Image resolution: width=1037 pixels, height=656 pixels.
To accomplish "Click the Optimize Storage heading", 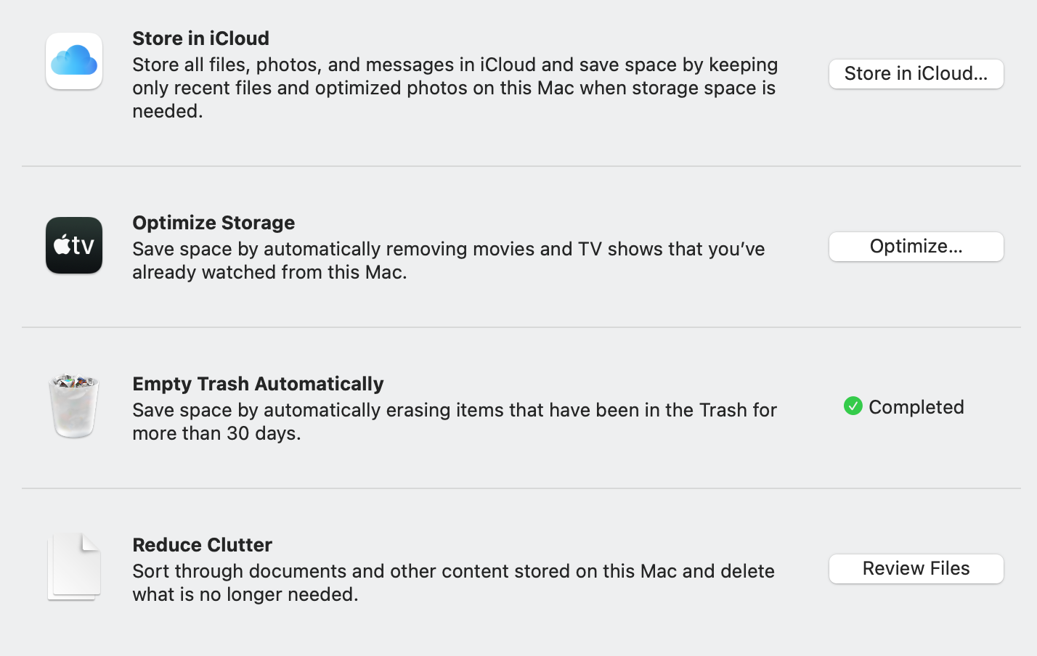I will (213, 223).
